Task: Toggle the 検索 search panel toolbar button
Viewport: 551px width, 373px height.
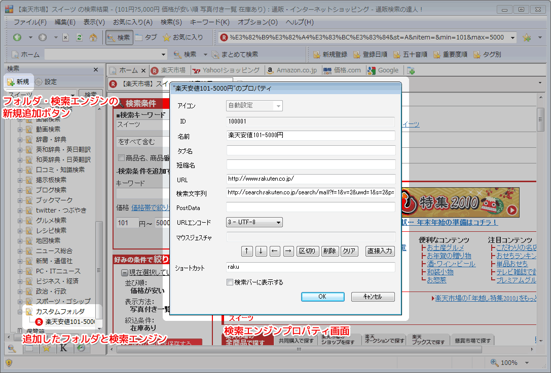Action: click(119, 37)
